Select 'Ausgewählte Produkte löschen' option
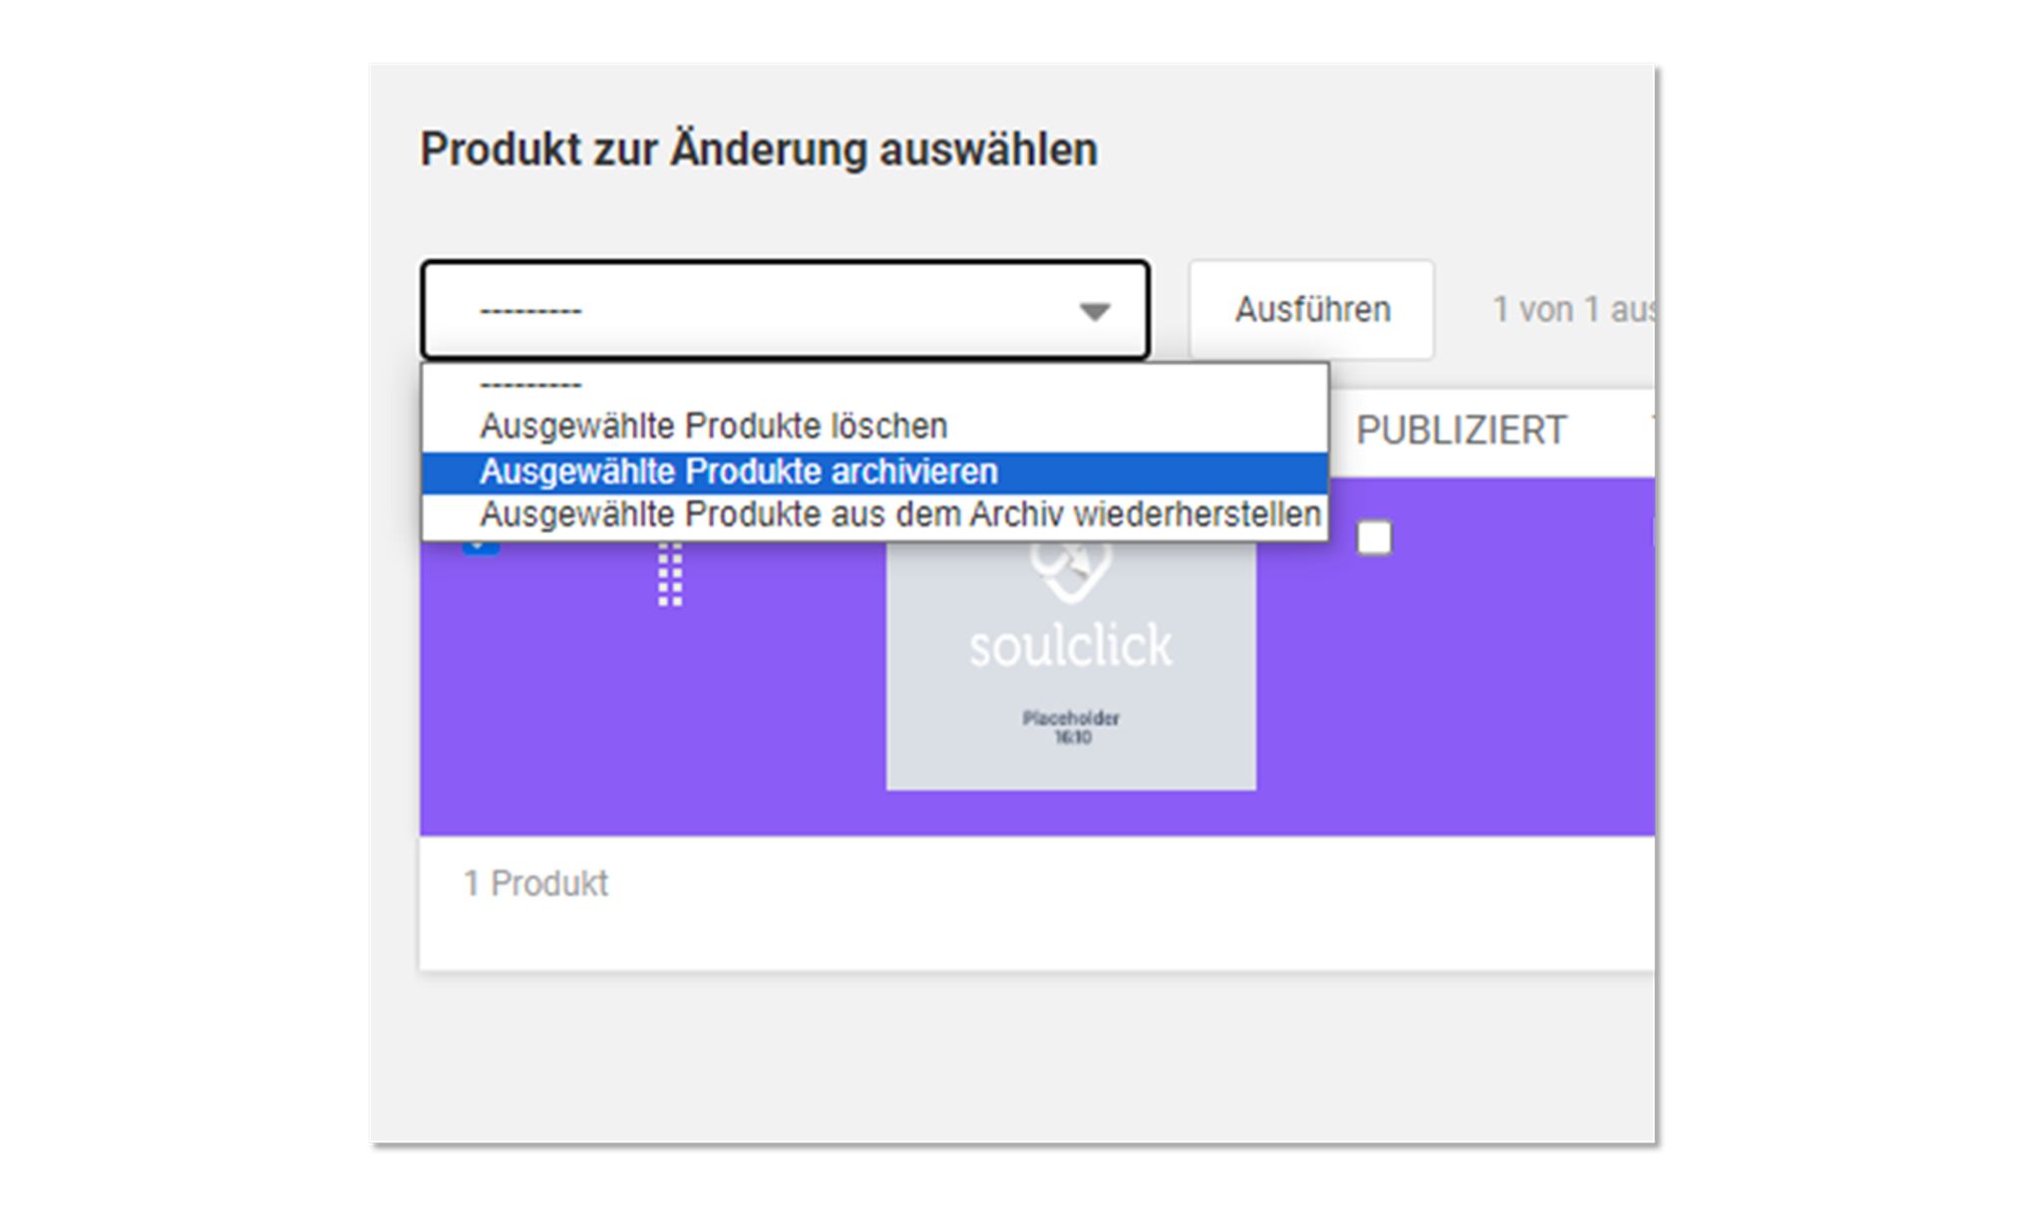This screenshot has height=1216, width=2034. pos(713,427)
